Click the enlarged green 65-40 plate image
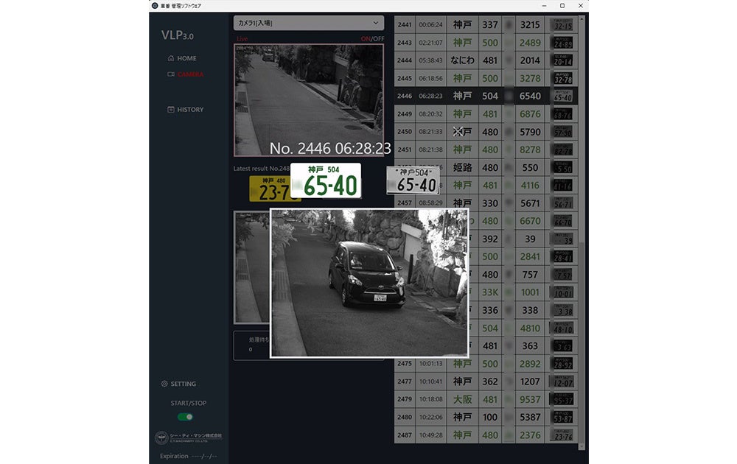The width and height of the screenshot is (737, 464). click(x=326, y=180)
